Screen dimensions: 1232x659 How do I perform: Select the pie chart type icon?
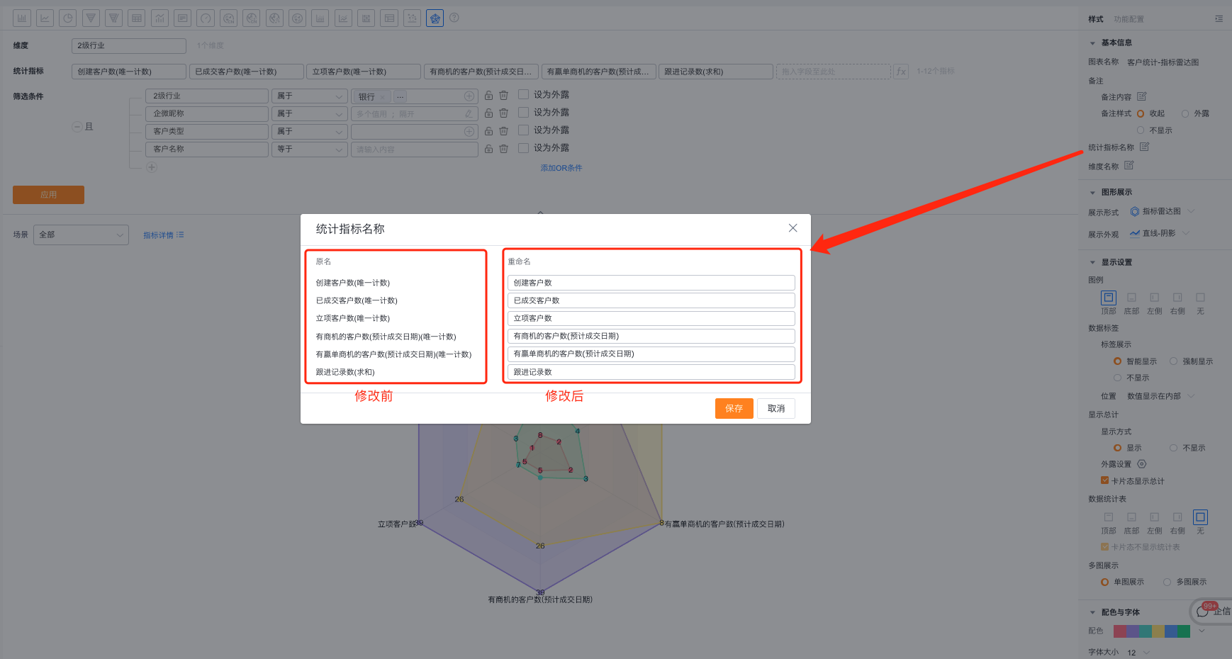(x=68, y=18)
